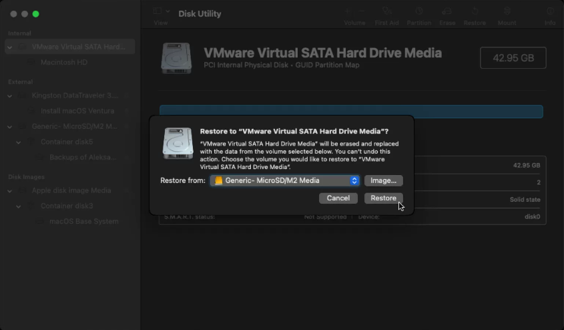This screenshot has width=564, height=330.
Task: Collapse Container disk5 in sidebar
Action: [x=18, y=142]
